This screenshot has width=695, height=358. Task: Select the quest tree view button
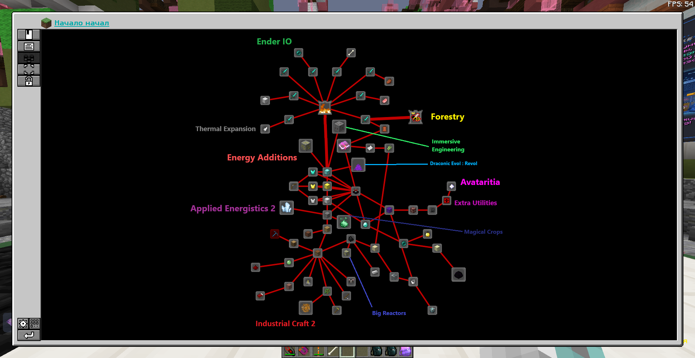coord(29,58)
